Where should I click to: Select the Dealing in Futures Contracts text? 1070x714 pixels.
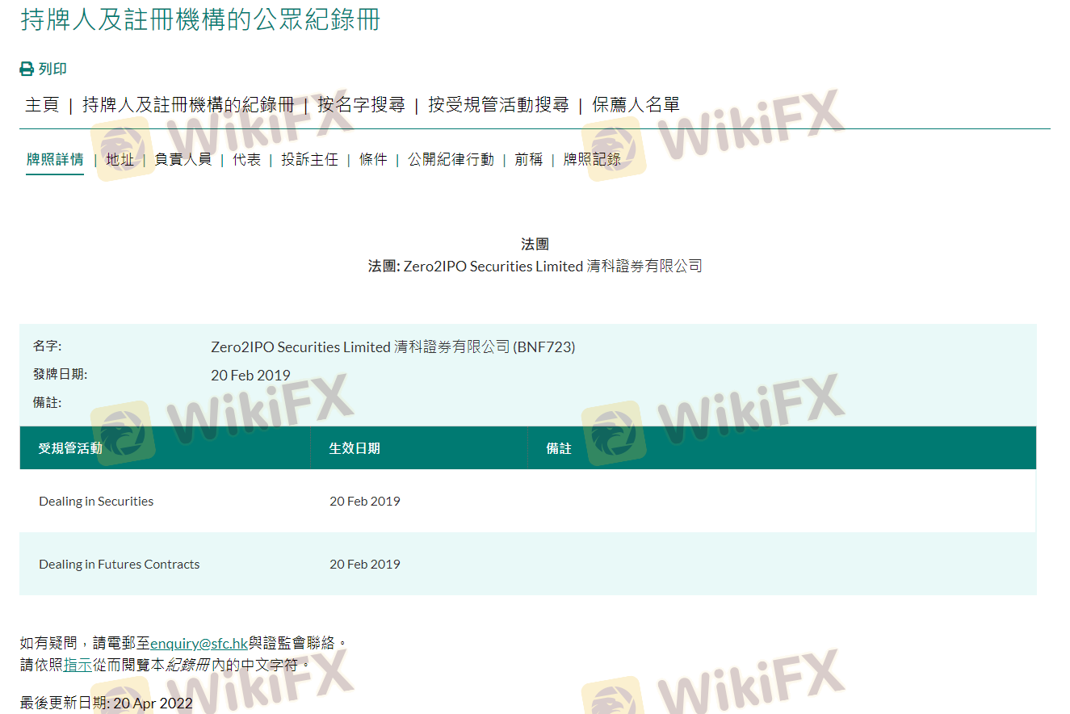(120, 565)
